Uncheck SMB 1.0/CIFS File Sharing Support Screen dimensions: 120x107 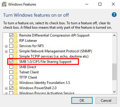(11, 61)
